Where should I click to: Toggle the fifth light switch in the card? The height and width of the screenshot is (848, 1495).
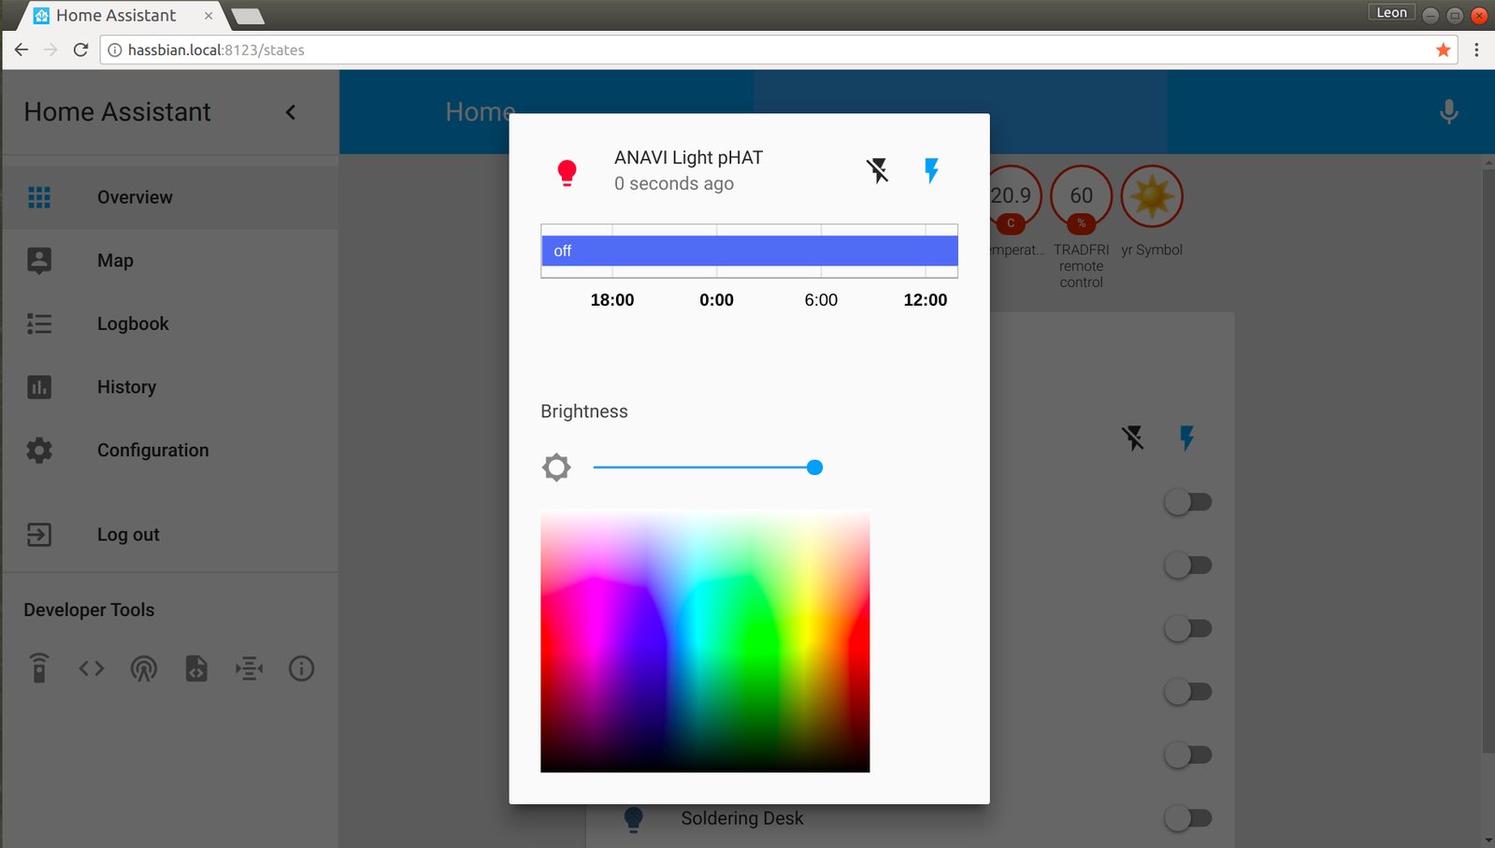tap(1187, 755)
